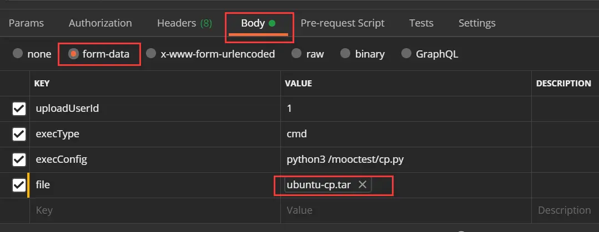Screen dimensions: 599x232
Task: Choose GraphQL as body type
Action: (x=406, y=54)
